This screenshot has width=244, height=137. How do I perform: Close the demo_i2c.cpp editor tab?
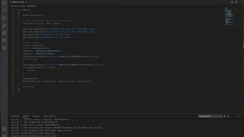26,2
